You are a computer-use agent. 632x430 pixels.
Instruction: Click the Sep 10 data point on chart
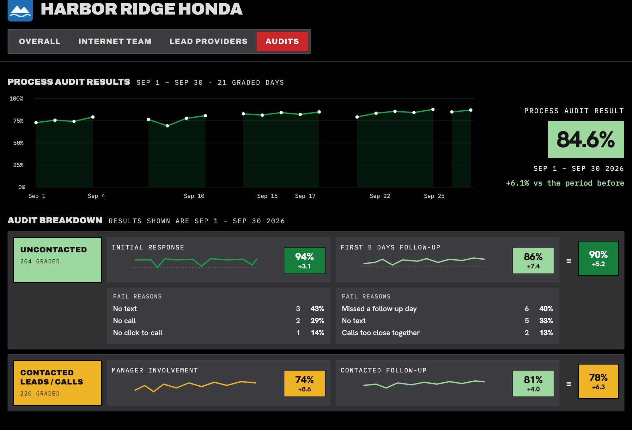(186, 118)
